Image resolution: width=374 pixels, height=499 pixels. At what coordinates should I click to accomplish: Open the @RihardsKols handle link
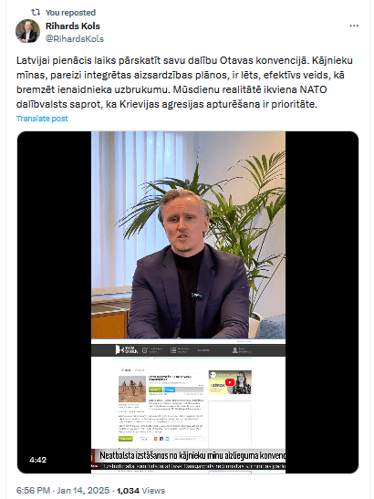75,39
